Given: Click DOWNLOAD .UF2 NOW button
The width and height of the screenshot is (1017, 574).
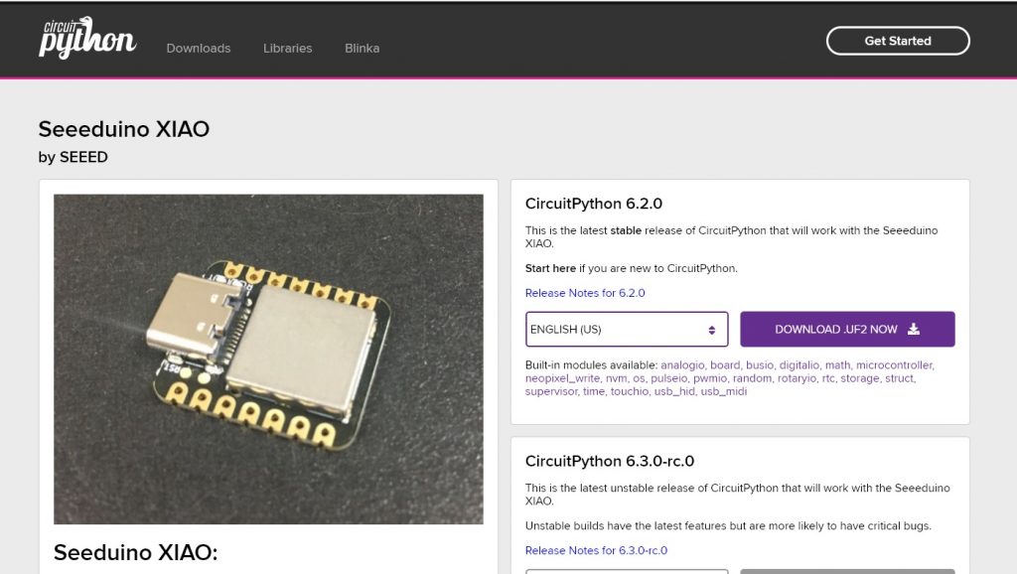Looking at the screenshot, I should click(x=847, y=330).
